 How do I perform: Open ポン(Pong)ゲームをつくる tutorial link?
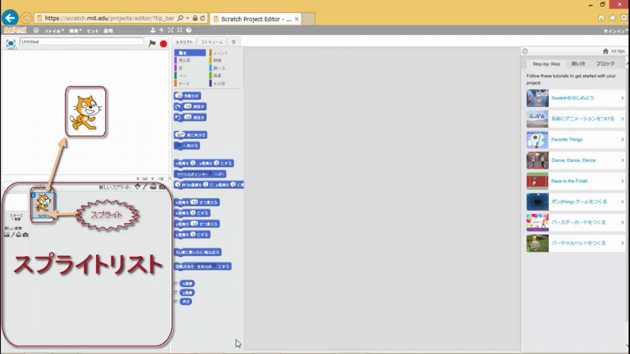579,202
